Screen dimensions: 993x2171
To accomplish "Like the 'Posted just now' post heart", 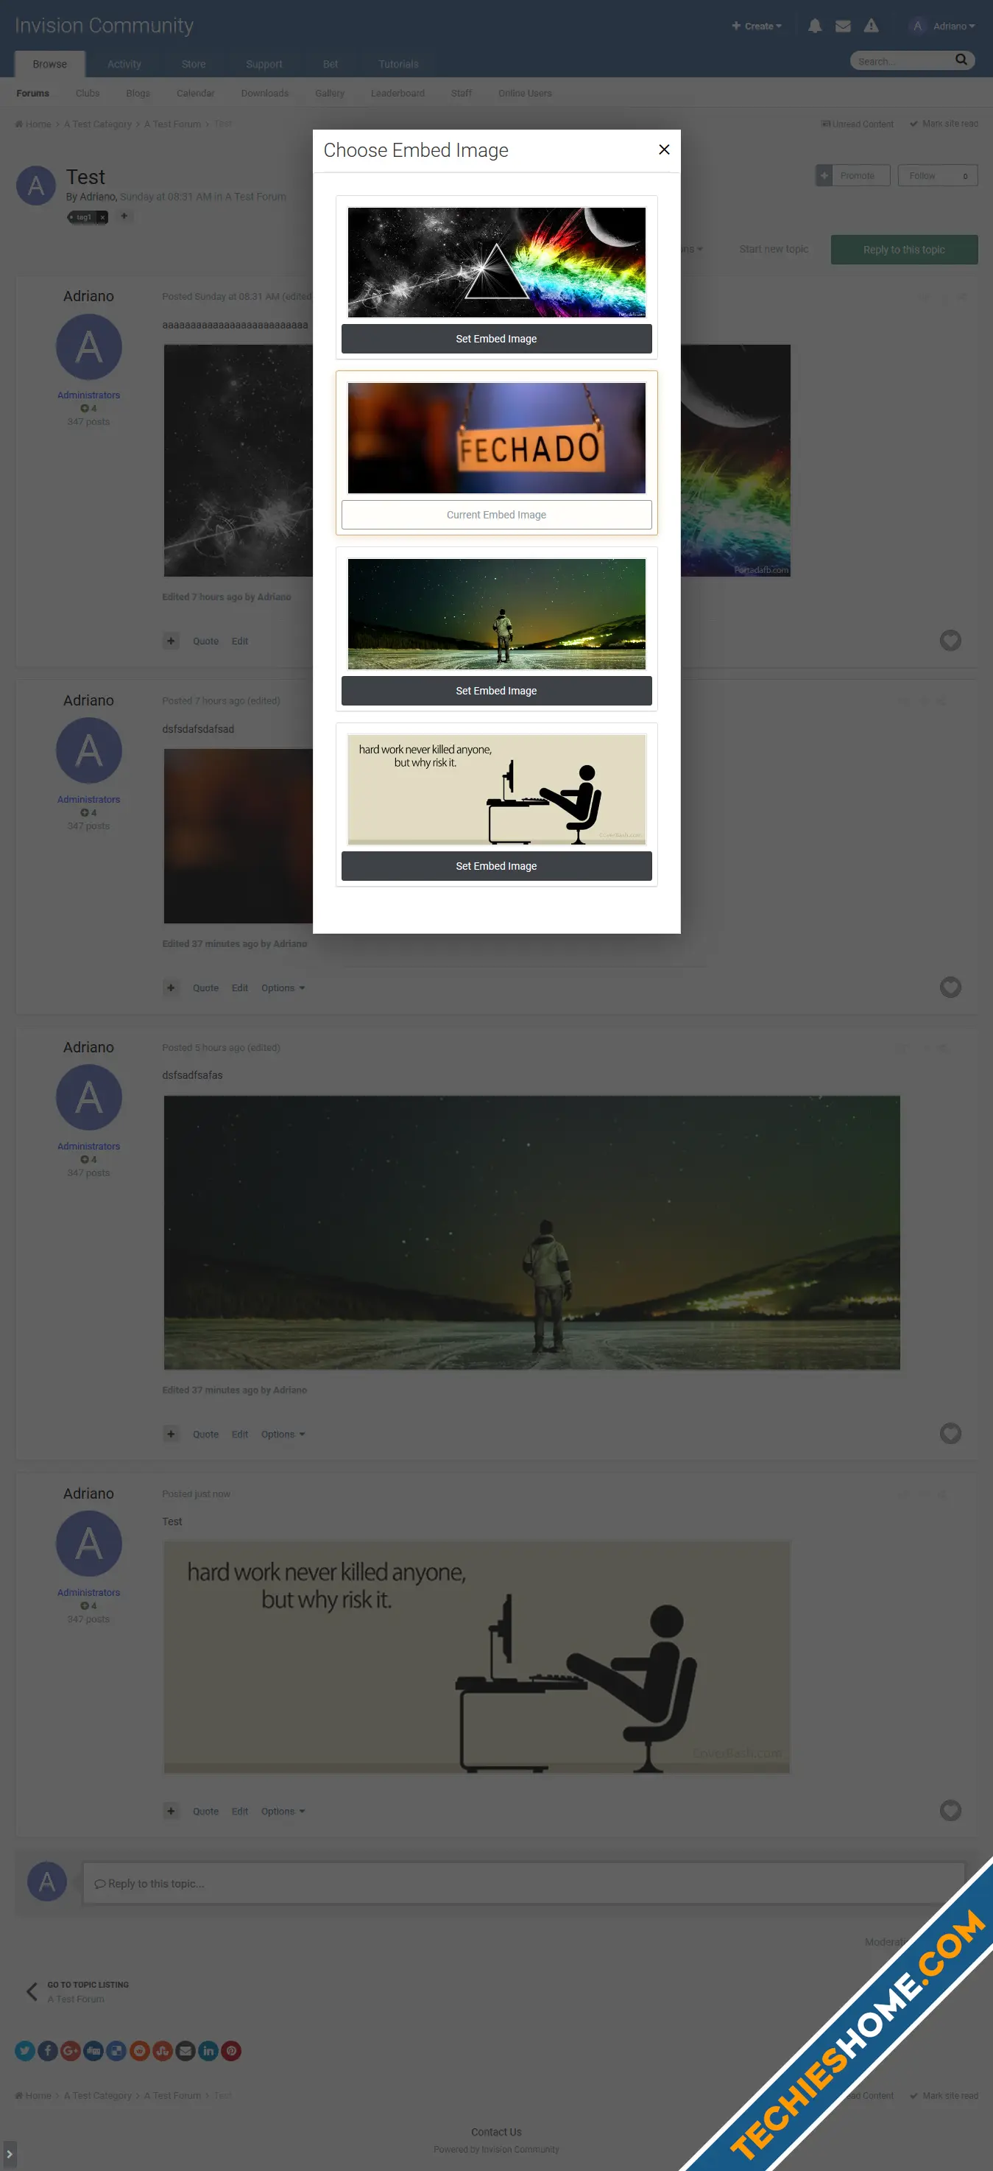I will click(x=950, y=1810).
